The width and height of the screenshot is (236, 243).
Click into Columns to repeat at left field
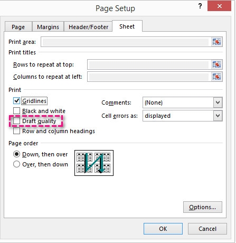[149, 77]
